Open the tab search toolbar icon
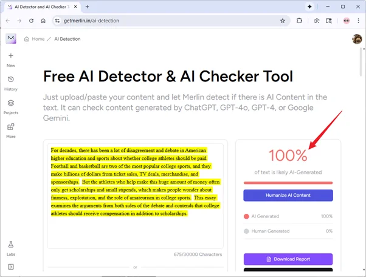The image size is (366, 277). [329, 21]
